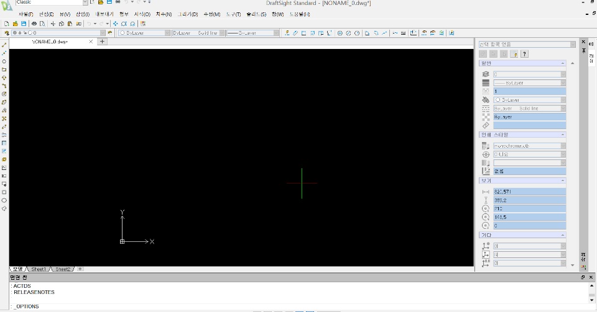Click the last icon in dimension toolbar

tap(451, 33)
